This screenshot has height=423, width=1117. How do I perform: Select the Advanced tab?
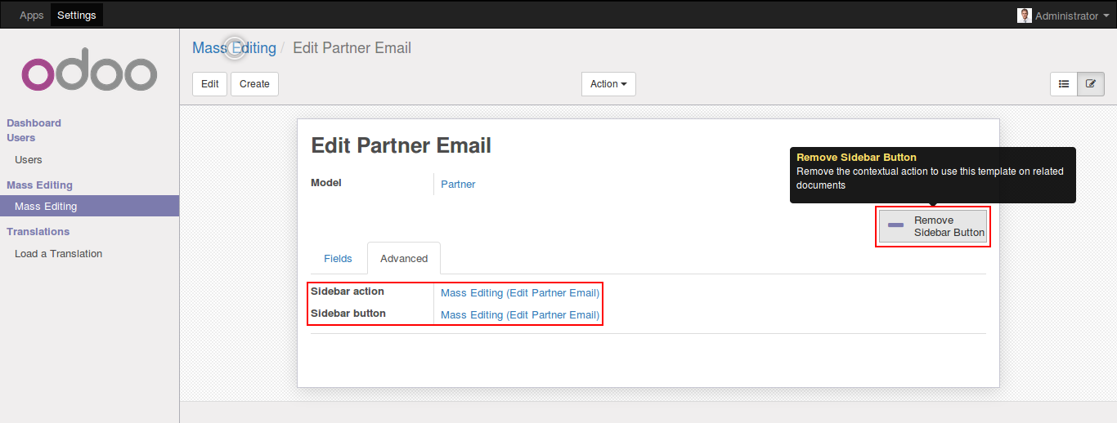(404, 259)
